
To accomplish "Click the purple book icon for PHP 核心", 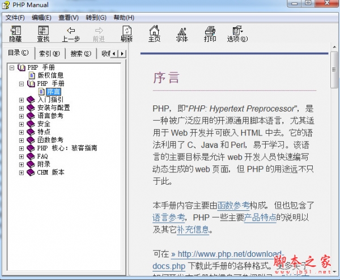I will (x=31, y=148).
